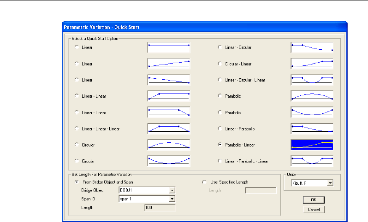Enable the User Specified Length option
Image resolution: width=368 pixels, height=222 pixels.
click(x=205, y=182)
